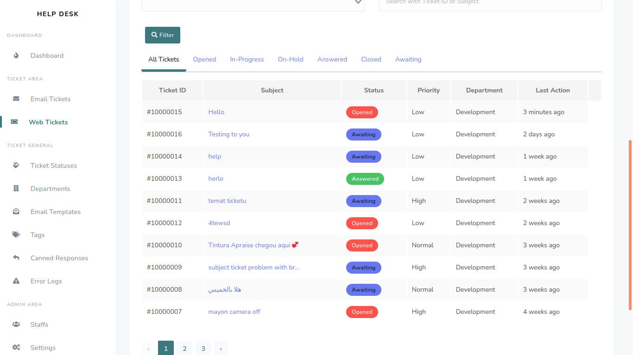Open the 'mayon camera off' ticket
This screenshot has width=633, height=355.
[234, 312]
